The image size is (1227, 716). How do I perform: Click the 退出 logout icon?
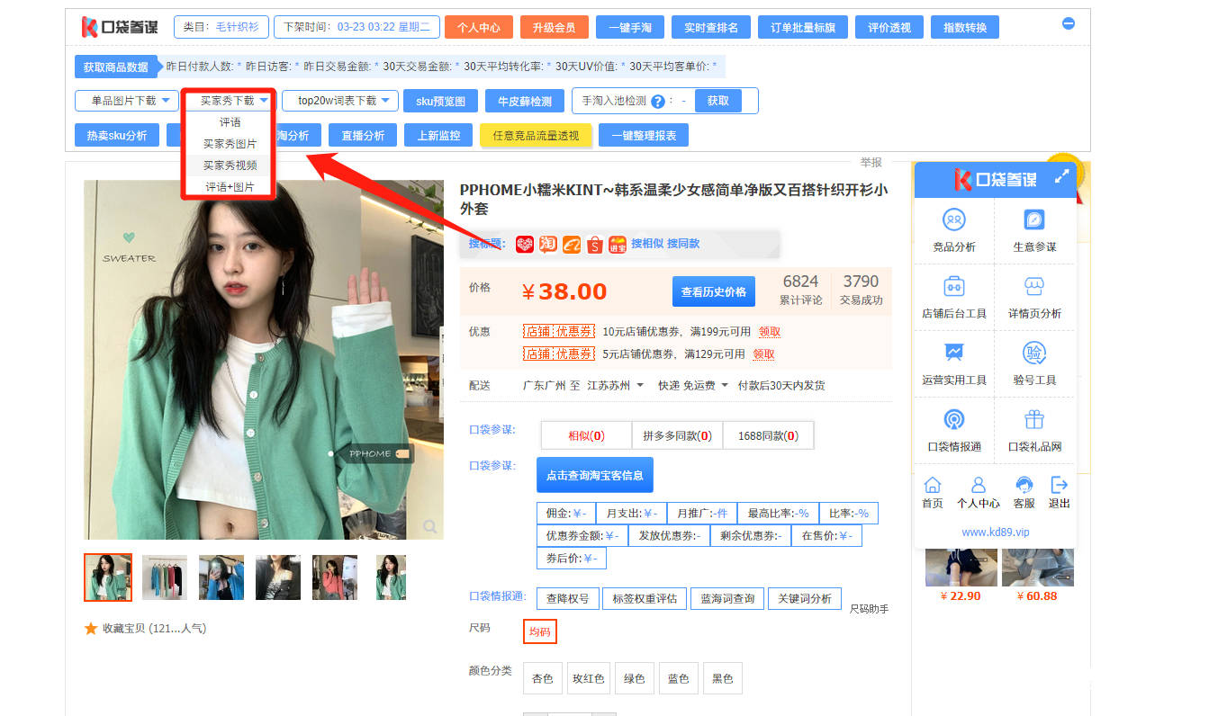(1060, 485)
